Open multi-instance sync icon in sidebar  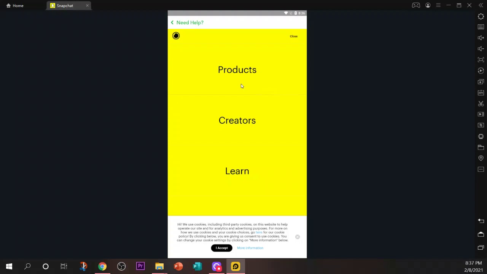point(481,82)
